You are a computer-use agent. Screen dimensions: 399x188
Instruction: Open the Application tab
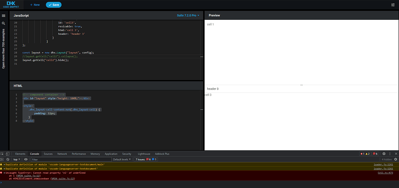tap(111, 154)
